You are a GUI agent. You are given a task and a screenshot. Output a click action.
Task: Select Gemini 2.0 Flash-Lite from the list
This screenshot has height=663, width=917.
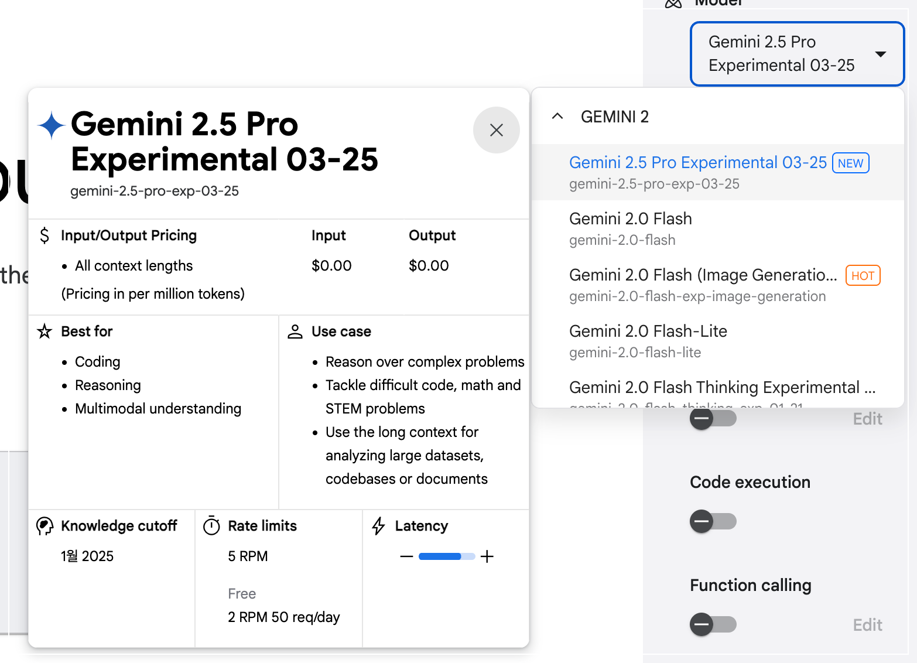(x=648, y=331)
